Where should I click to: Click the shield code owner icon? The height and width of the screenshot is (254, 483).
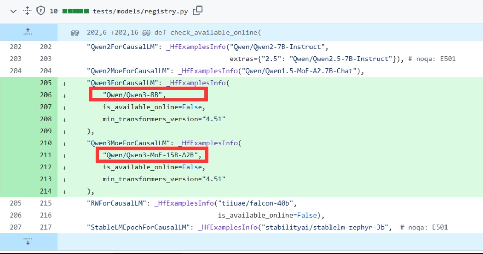[x=41, y=11]
